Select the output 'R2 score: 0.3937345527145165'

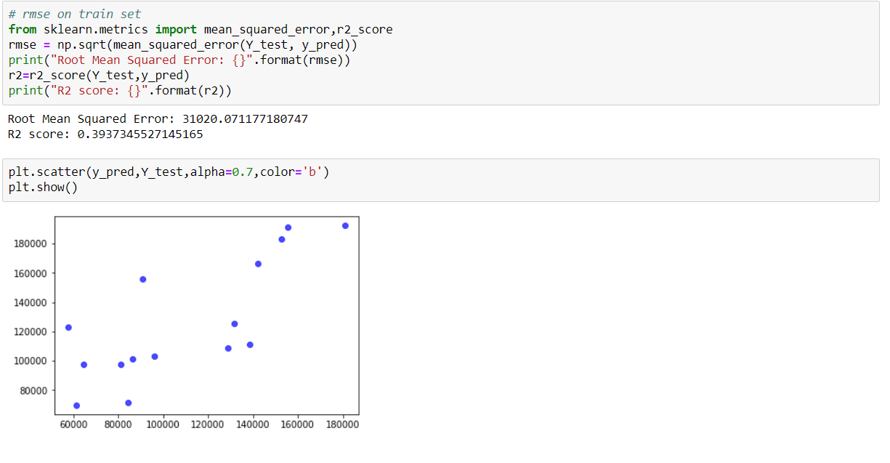click(105, 134)
